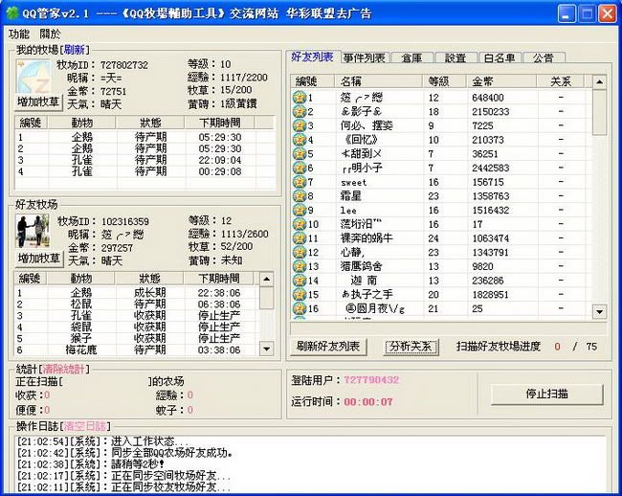Select friend ranch row 梅花鹿
The image size is (622, 496).
pos(137,350)
